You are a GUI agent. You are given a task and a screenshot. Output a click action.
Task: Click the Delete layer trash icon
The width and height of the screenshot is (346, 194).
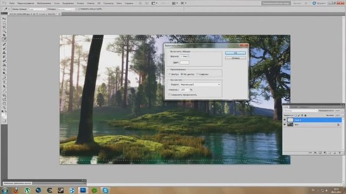[x=340, y=153]
